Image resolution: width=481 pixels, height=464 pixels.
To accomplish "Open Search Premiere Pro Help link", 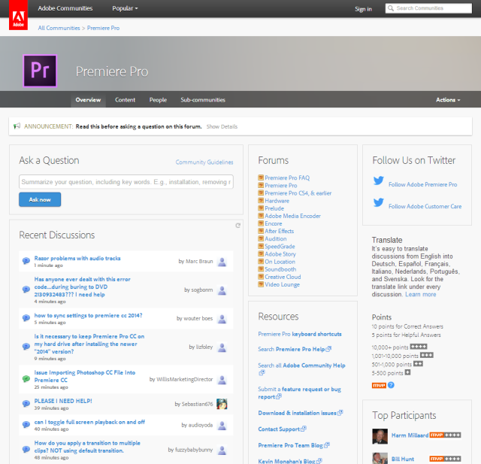I will click(292, 349).
